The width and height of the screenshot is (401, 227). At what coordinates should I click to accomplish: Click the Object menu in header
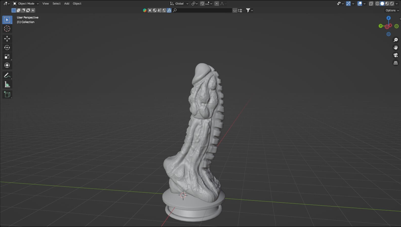click(77, 4)
